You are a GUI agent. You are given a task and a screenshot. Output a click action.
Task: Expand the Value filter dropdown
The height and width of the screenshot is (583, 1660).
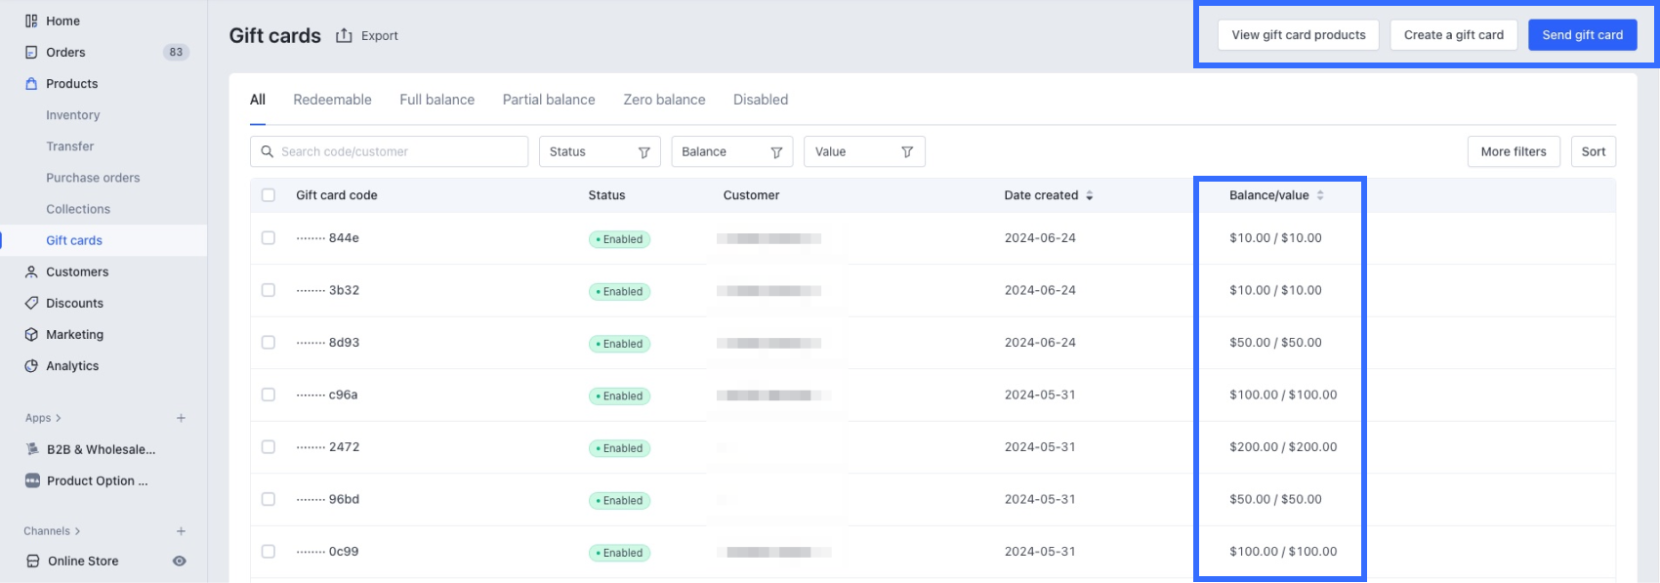pos(863,152)
